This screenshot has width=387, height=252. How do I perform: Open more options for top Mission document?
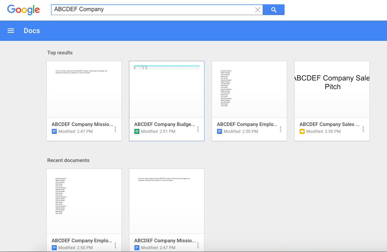coord(115,129)
